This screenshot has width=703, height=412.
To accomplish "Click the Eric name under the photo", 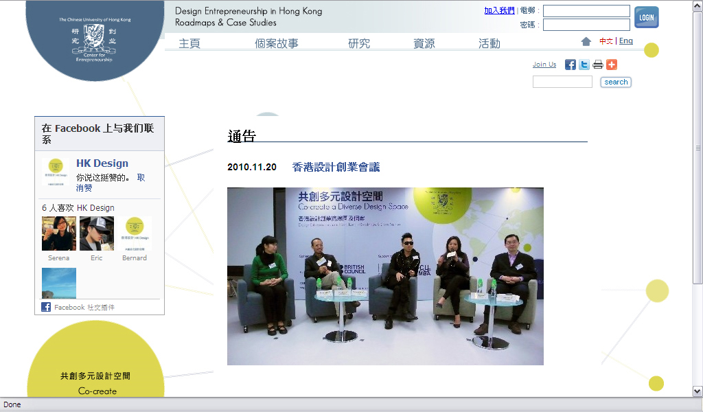I will tap(96, 257).
